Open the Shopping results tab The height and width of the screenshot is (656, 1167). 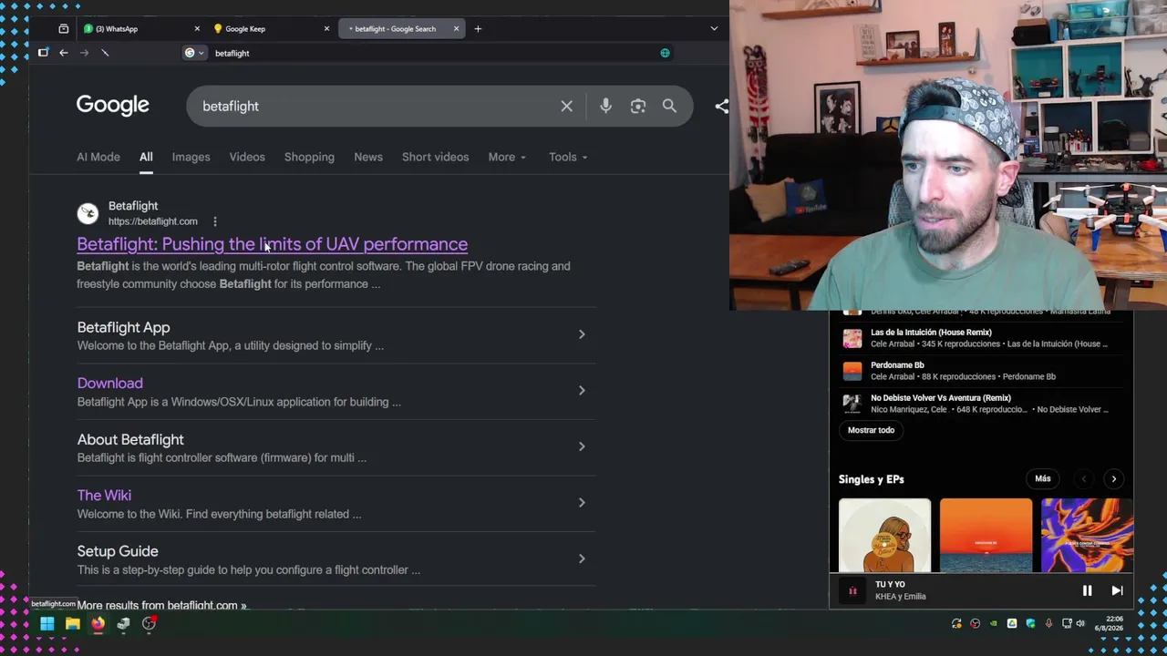pos(309,157)
